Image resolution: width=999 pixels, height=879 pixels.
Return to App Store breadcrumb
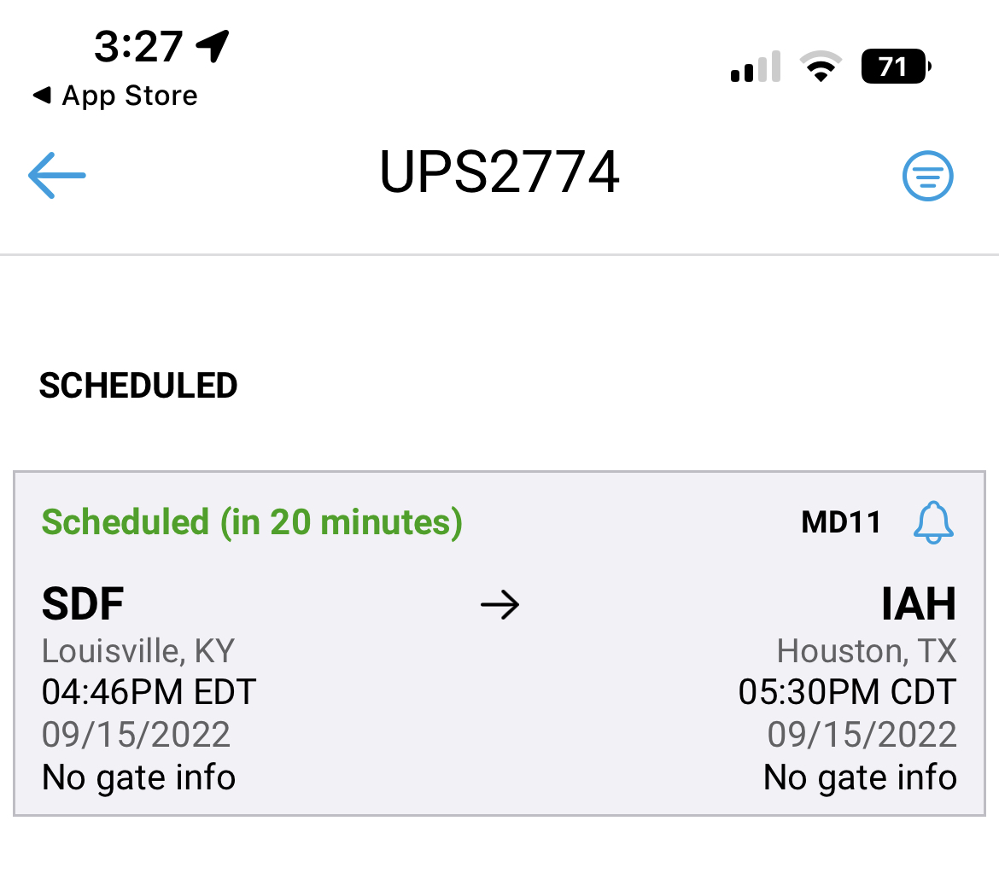tap(114, 96)
